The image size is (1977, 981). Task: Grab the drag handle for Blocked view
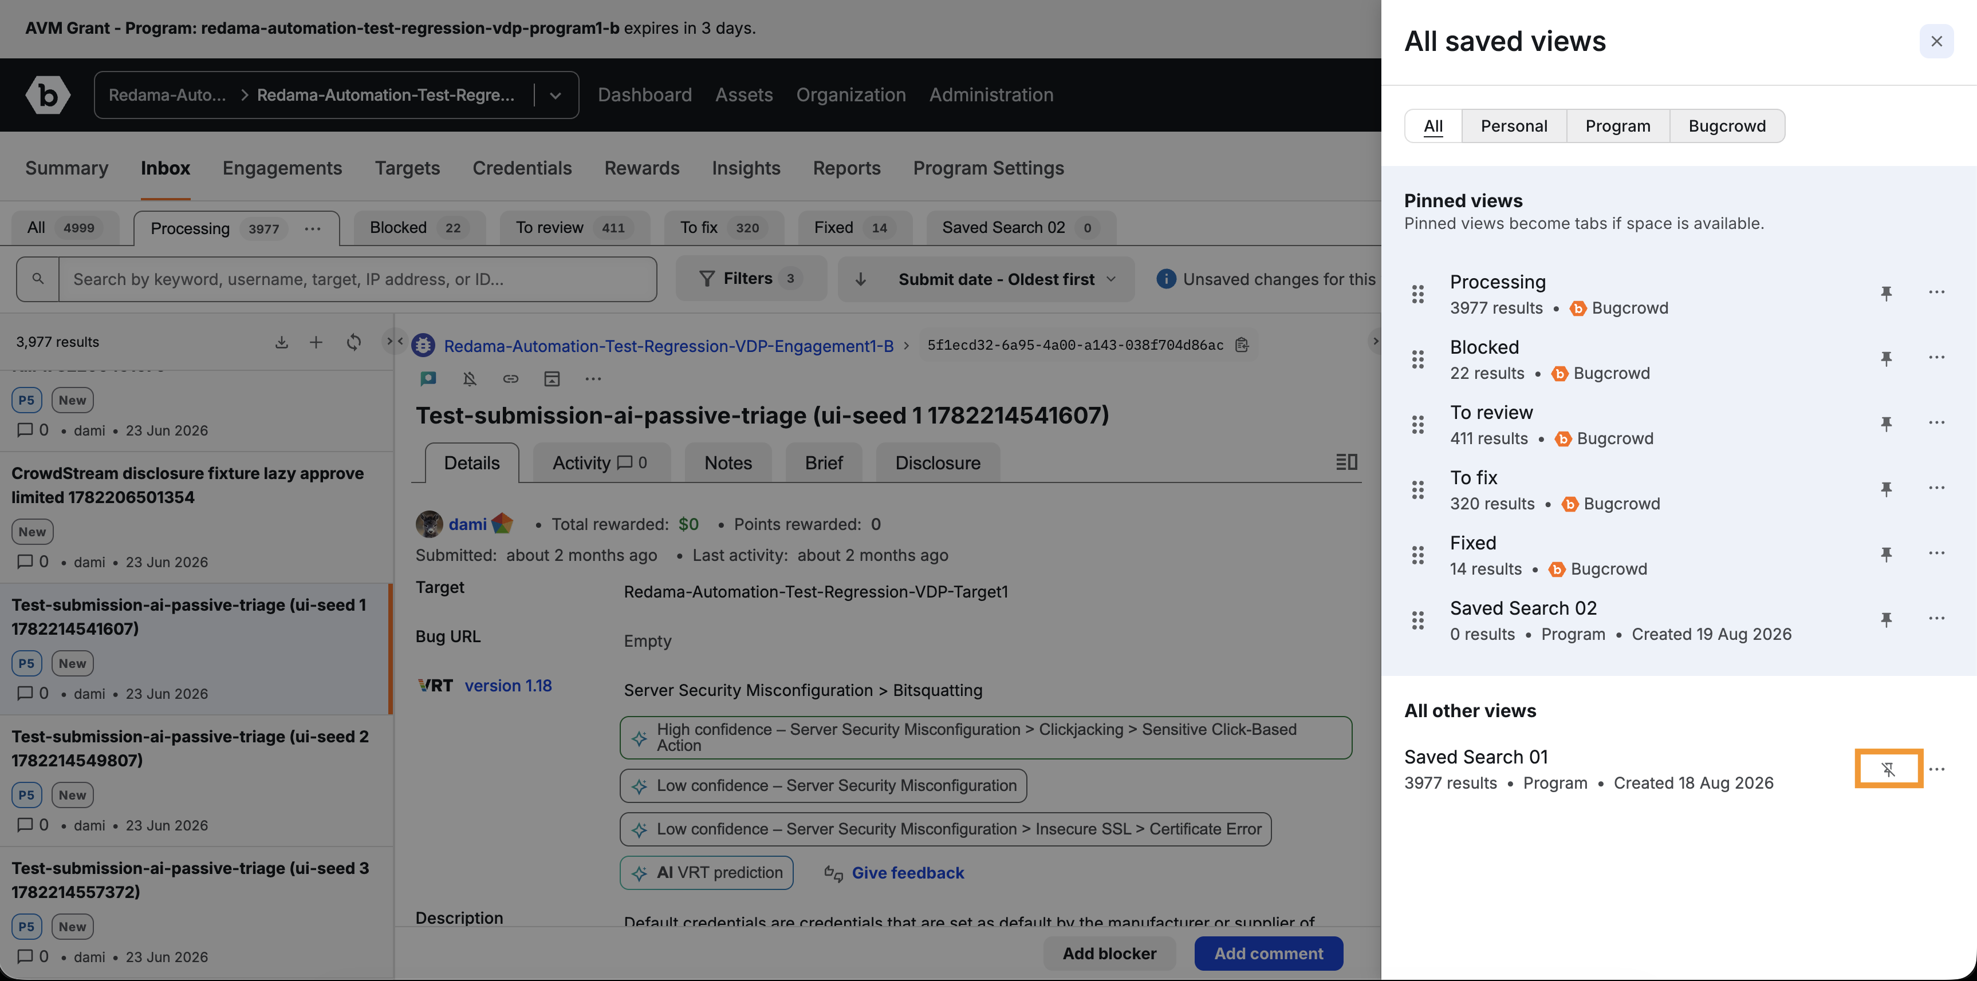1417,359
